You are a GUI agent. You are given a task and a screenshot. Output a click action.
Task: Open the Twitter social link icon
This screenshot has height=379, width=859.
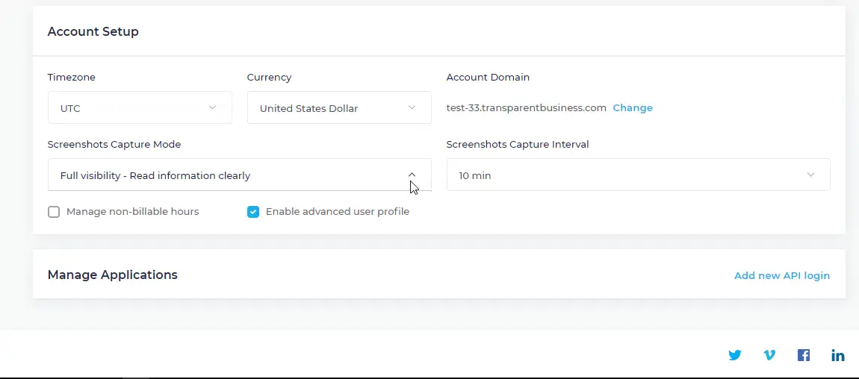coord(735,355)
